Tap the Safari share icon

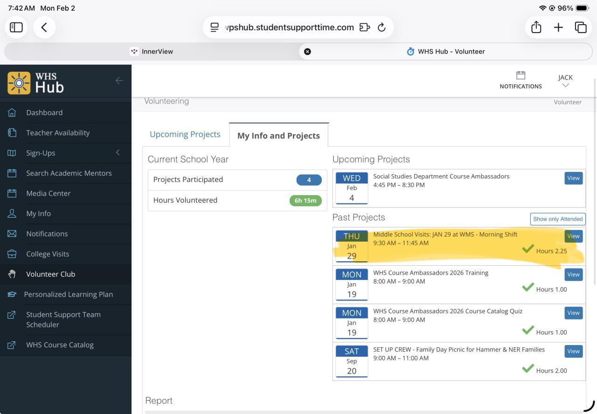tap(536, 27)
